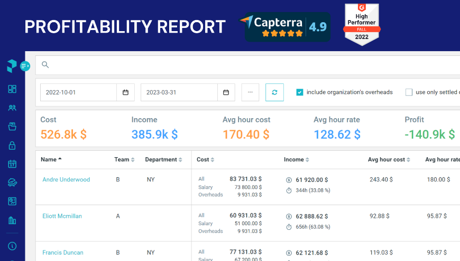This screenshot has height=261, width=460.
Task: Open calendar picker for end date 2023-03-31
Action: pyautogui.click(x=226, y=92)
